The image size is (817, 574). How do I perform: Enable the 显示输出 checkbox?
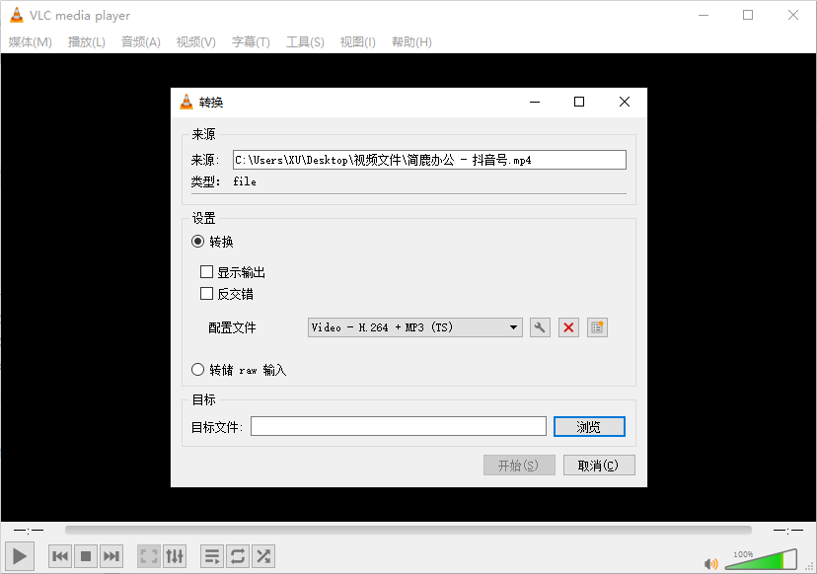(x=207, y=271)
